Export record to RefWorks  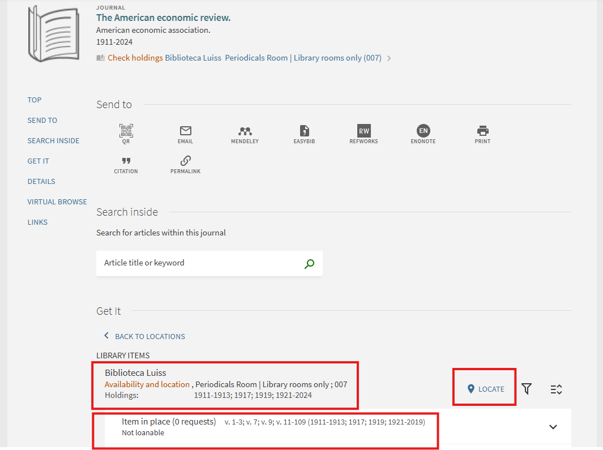363,131
